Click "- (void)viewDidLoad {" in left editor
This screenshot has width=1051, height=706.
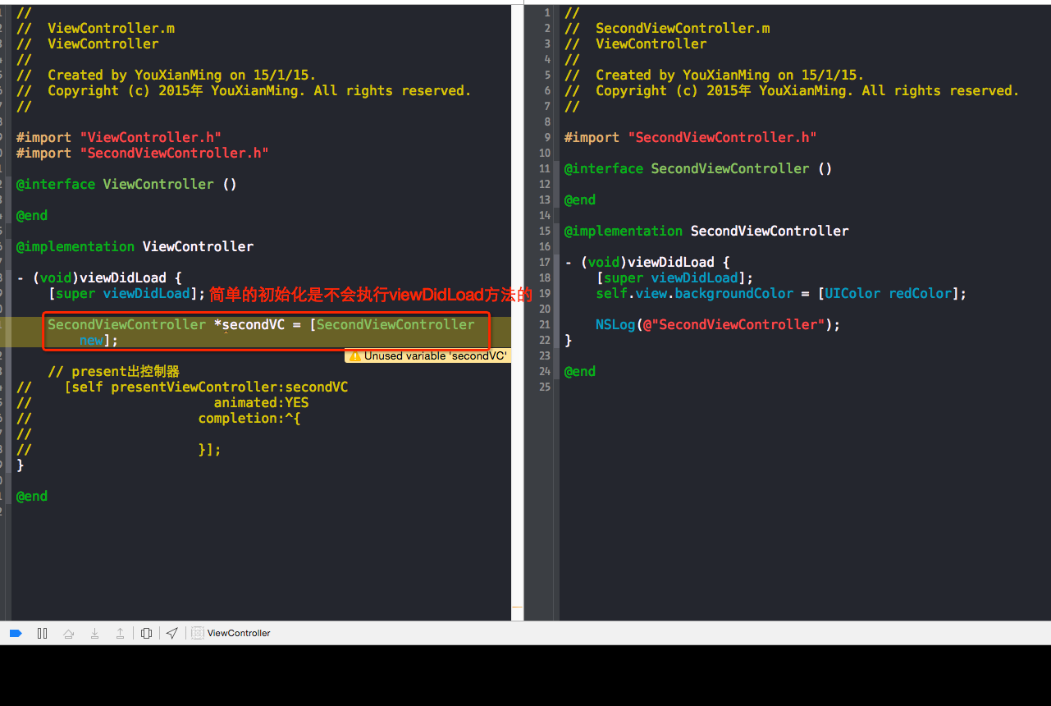click(x=98, y=277)
